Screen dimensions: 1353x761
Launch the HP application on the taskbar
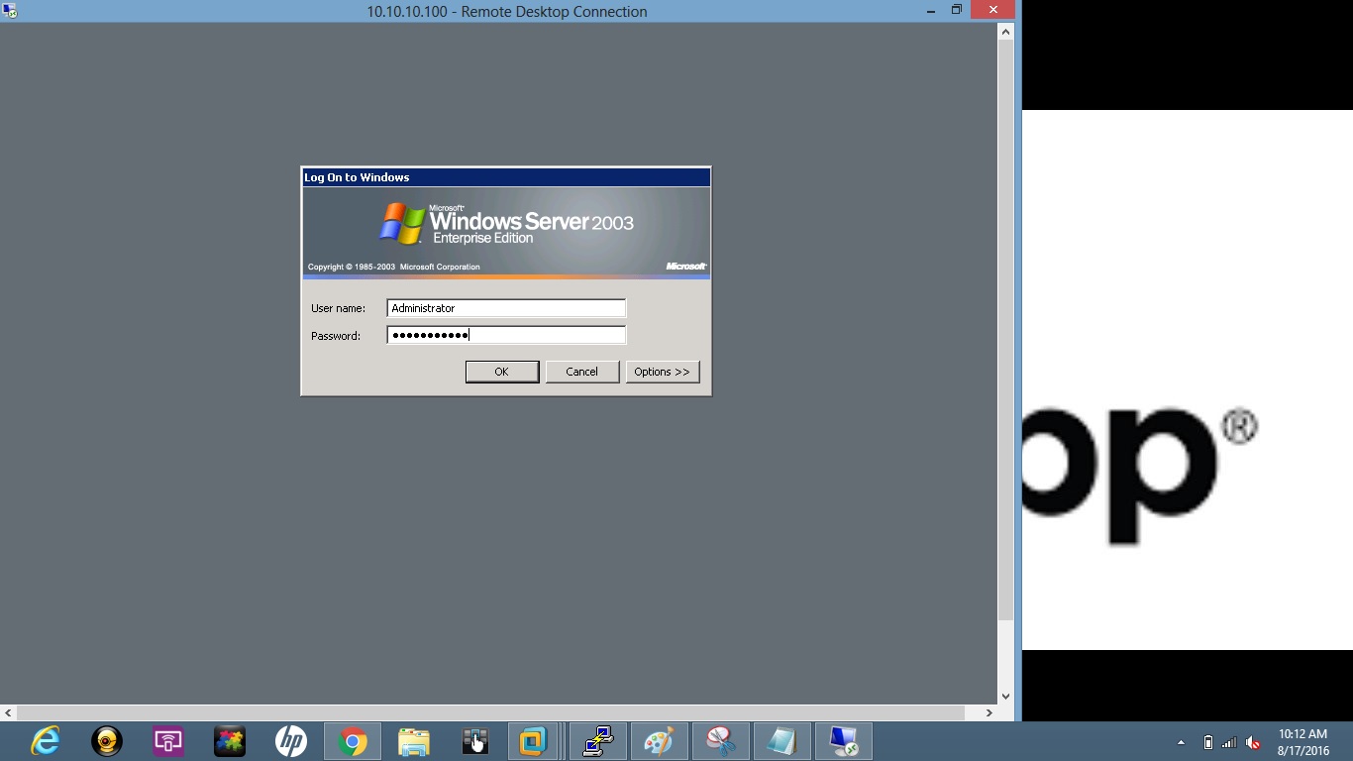(291, 740)
